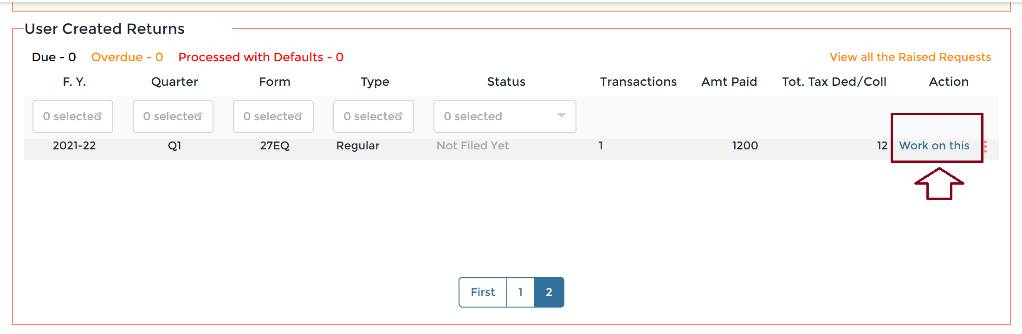The width and height of the screenshot is (1022, 334).
Task: Click the Status filter dropdown arrow
Action: pyautogui.click(x=562, y=116)
